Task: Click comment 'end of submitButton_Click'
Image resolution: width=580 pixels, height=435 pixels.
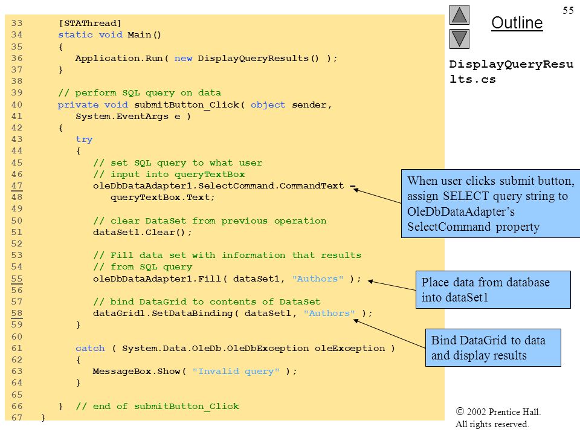Action: (x=158, y=407)
